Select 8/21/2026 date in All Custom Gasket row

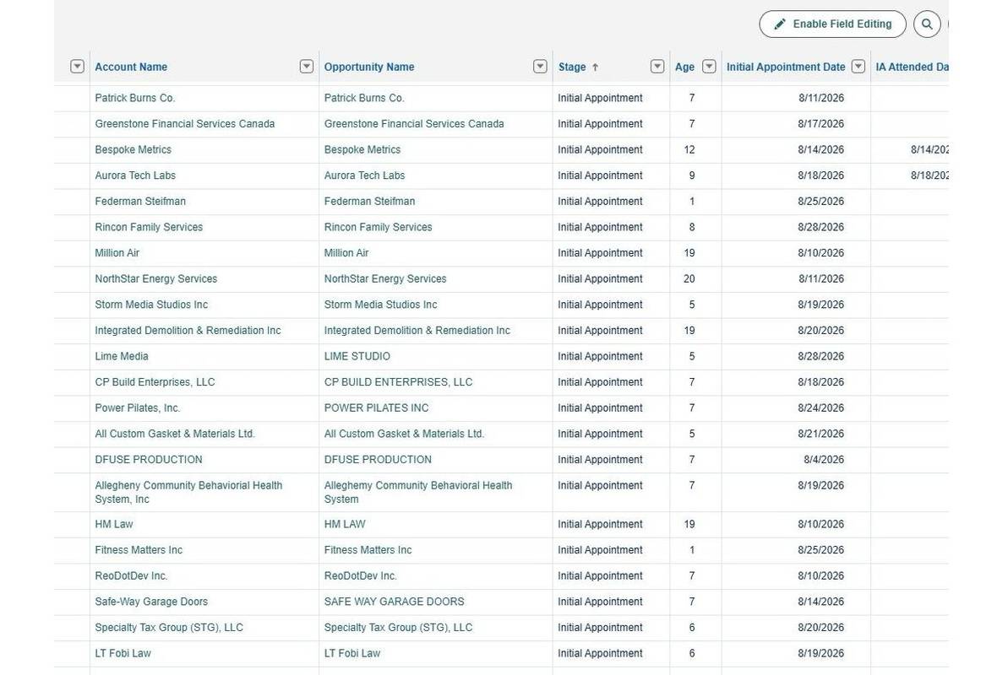821,434
